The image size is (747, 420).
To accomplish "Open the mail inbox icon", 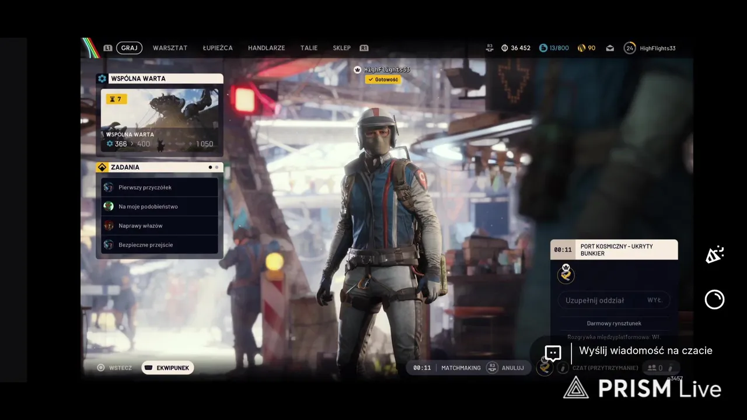I will click(x=610, y=48).
